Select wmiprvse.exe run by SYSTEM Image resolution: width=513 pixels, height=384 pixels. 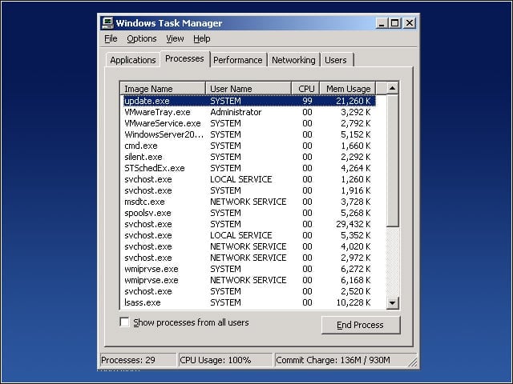249,269
